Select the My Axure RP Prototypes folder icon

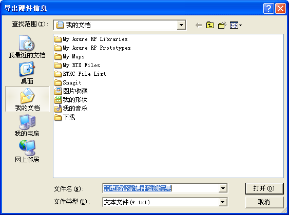point(58,48)
